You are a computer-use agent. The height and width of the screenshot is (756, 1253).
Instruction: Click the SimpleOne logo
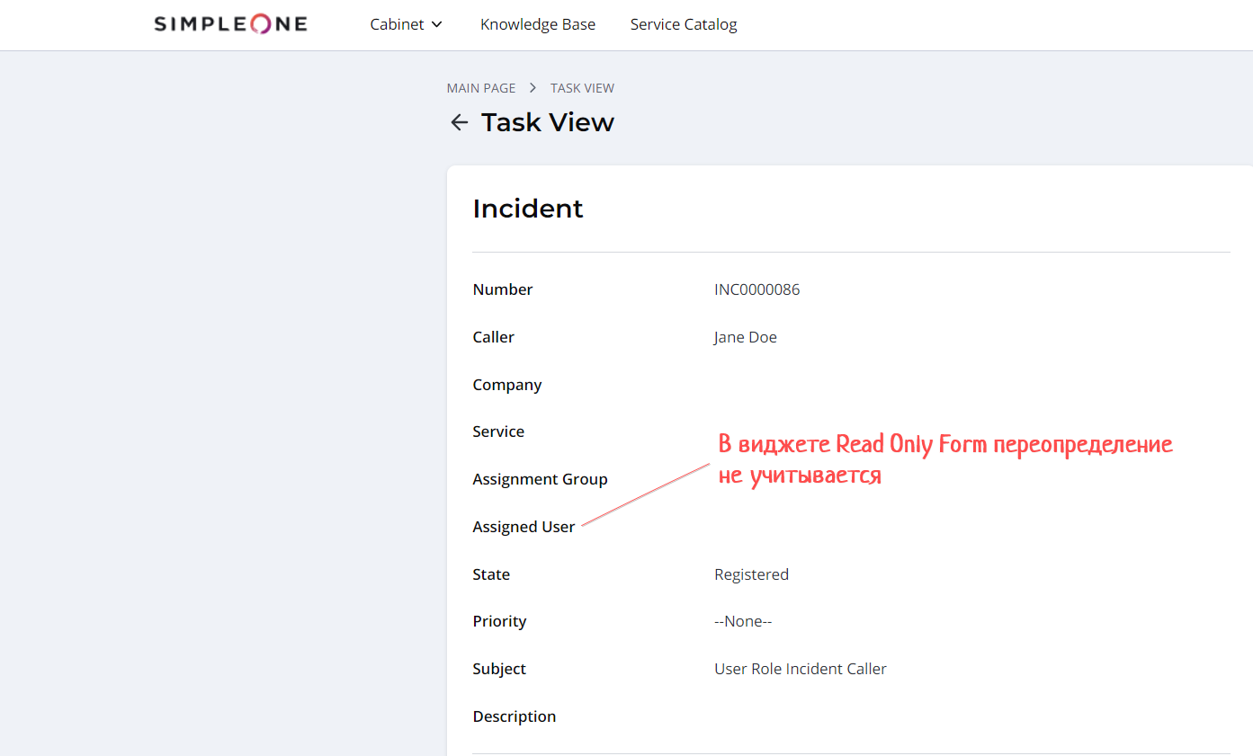[x=230, y=24]
